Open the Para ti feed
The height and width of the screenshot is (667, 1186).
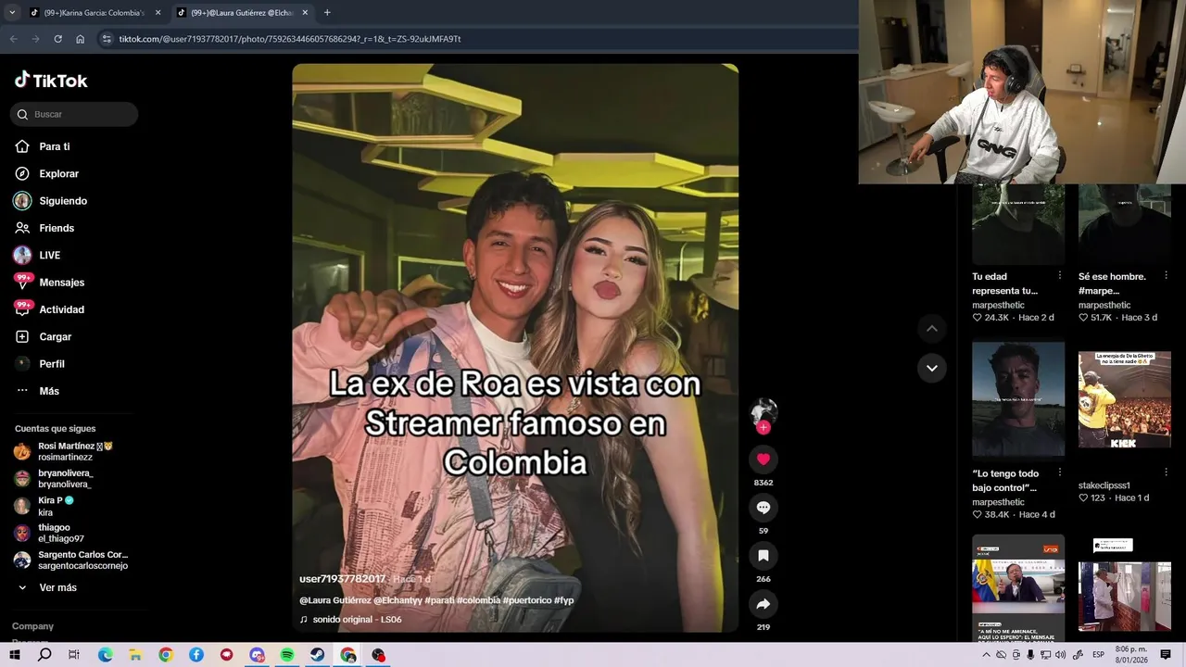click(43, 146)
